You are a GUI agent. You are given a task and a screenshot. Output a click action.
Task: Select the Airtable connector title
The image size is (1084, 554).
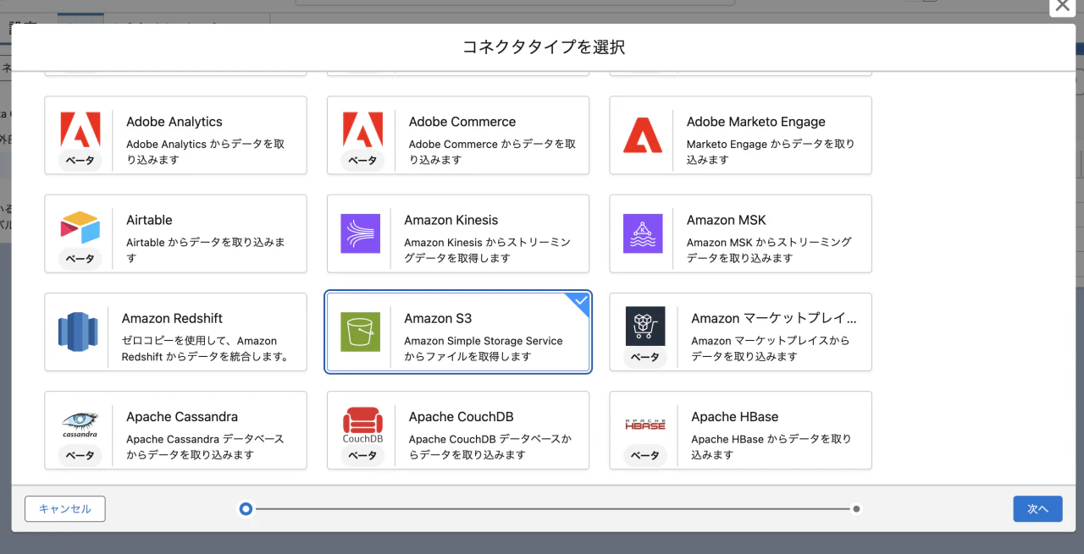[x=149, y=220]
